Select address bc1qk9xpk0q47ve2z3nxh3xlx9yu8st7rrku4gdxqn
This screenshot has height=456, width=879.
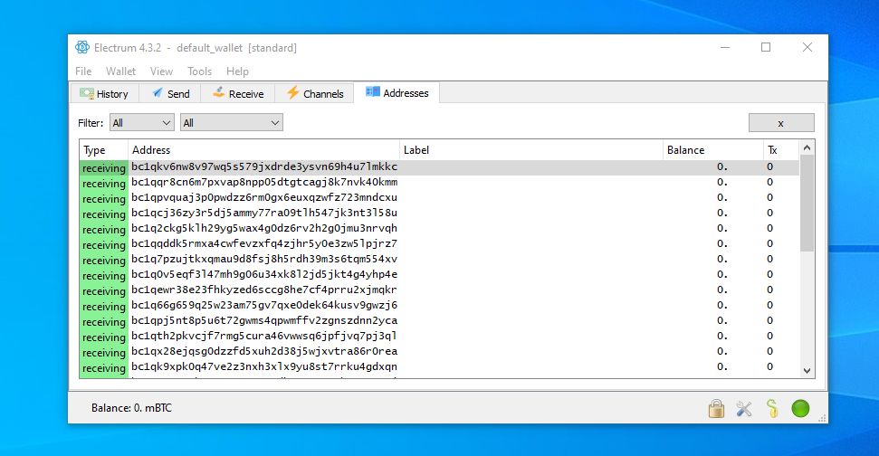[x=264, y=367]
